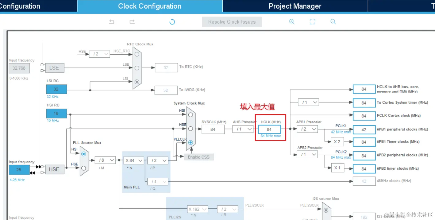
Task: Open the PLLI2S X 192 multiplier dropdown
Action: (x=198, y=209)
